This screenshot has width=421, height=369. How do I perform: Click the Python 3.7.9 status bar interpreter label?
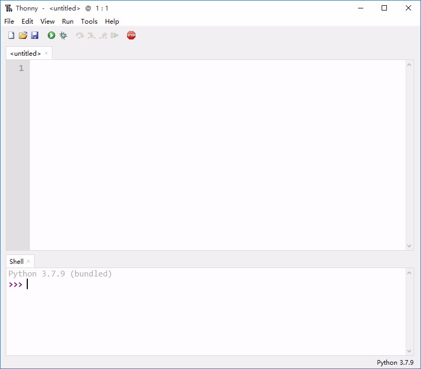395,363
